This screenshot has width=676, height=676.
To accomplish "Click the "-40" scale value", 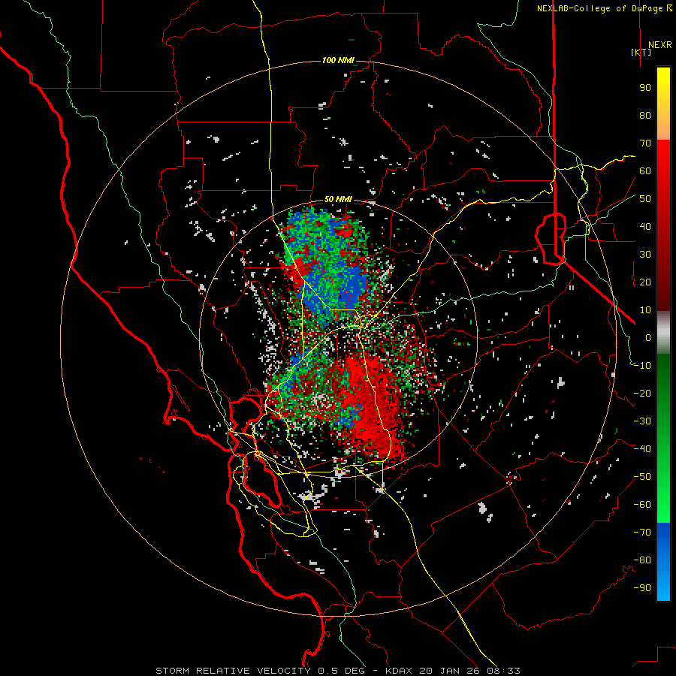I will pyautogui.click(x=642, y=449).
